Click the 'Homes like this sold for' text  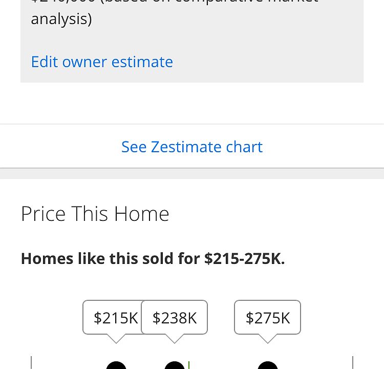(x=112, y=258)
